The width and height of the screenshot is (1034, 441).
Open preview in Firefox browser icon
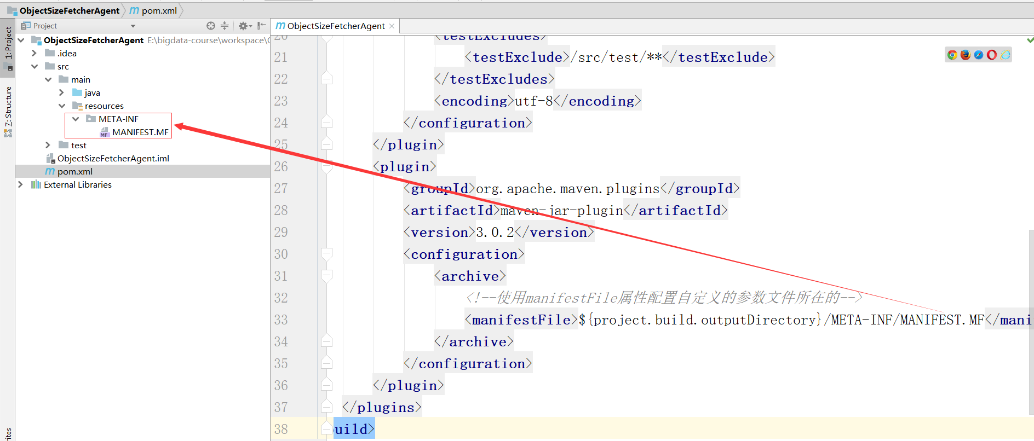[x=966, y=55]
